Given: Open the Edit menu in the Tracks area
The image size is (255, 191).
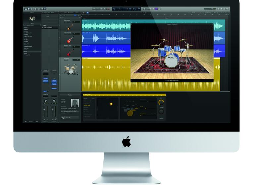Looking at the screenshot, I should pyautogui.click(x=65, y=13).
